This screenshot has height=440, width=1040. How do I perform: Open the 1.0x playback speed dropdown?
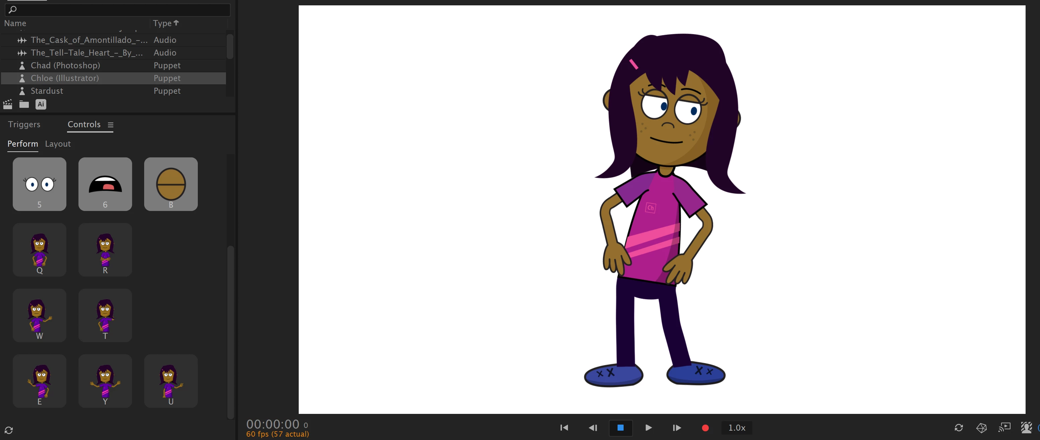(x=736, y=428)
